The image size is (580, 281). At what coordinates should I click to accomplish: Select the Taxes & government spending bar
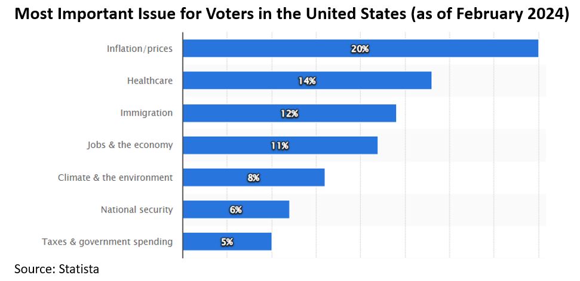[227, 242]
